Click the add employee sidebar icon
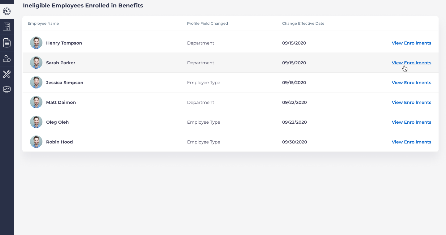Viewport: 446px width, 235px height. 7,58
